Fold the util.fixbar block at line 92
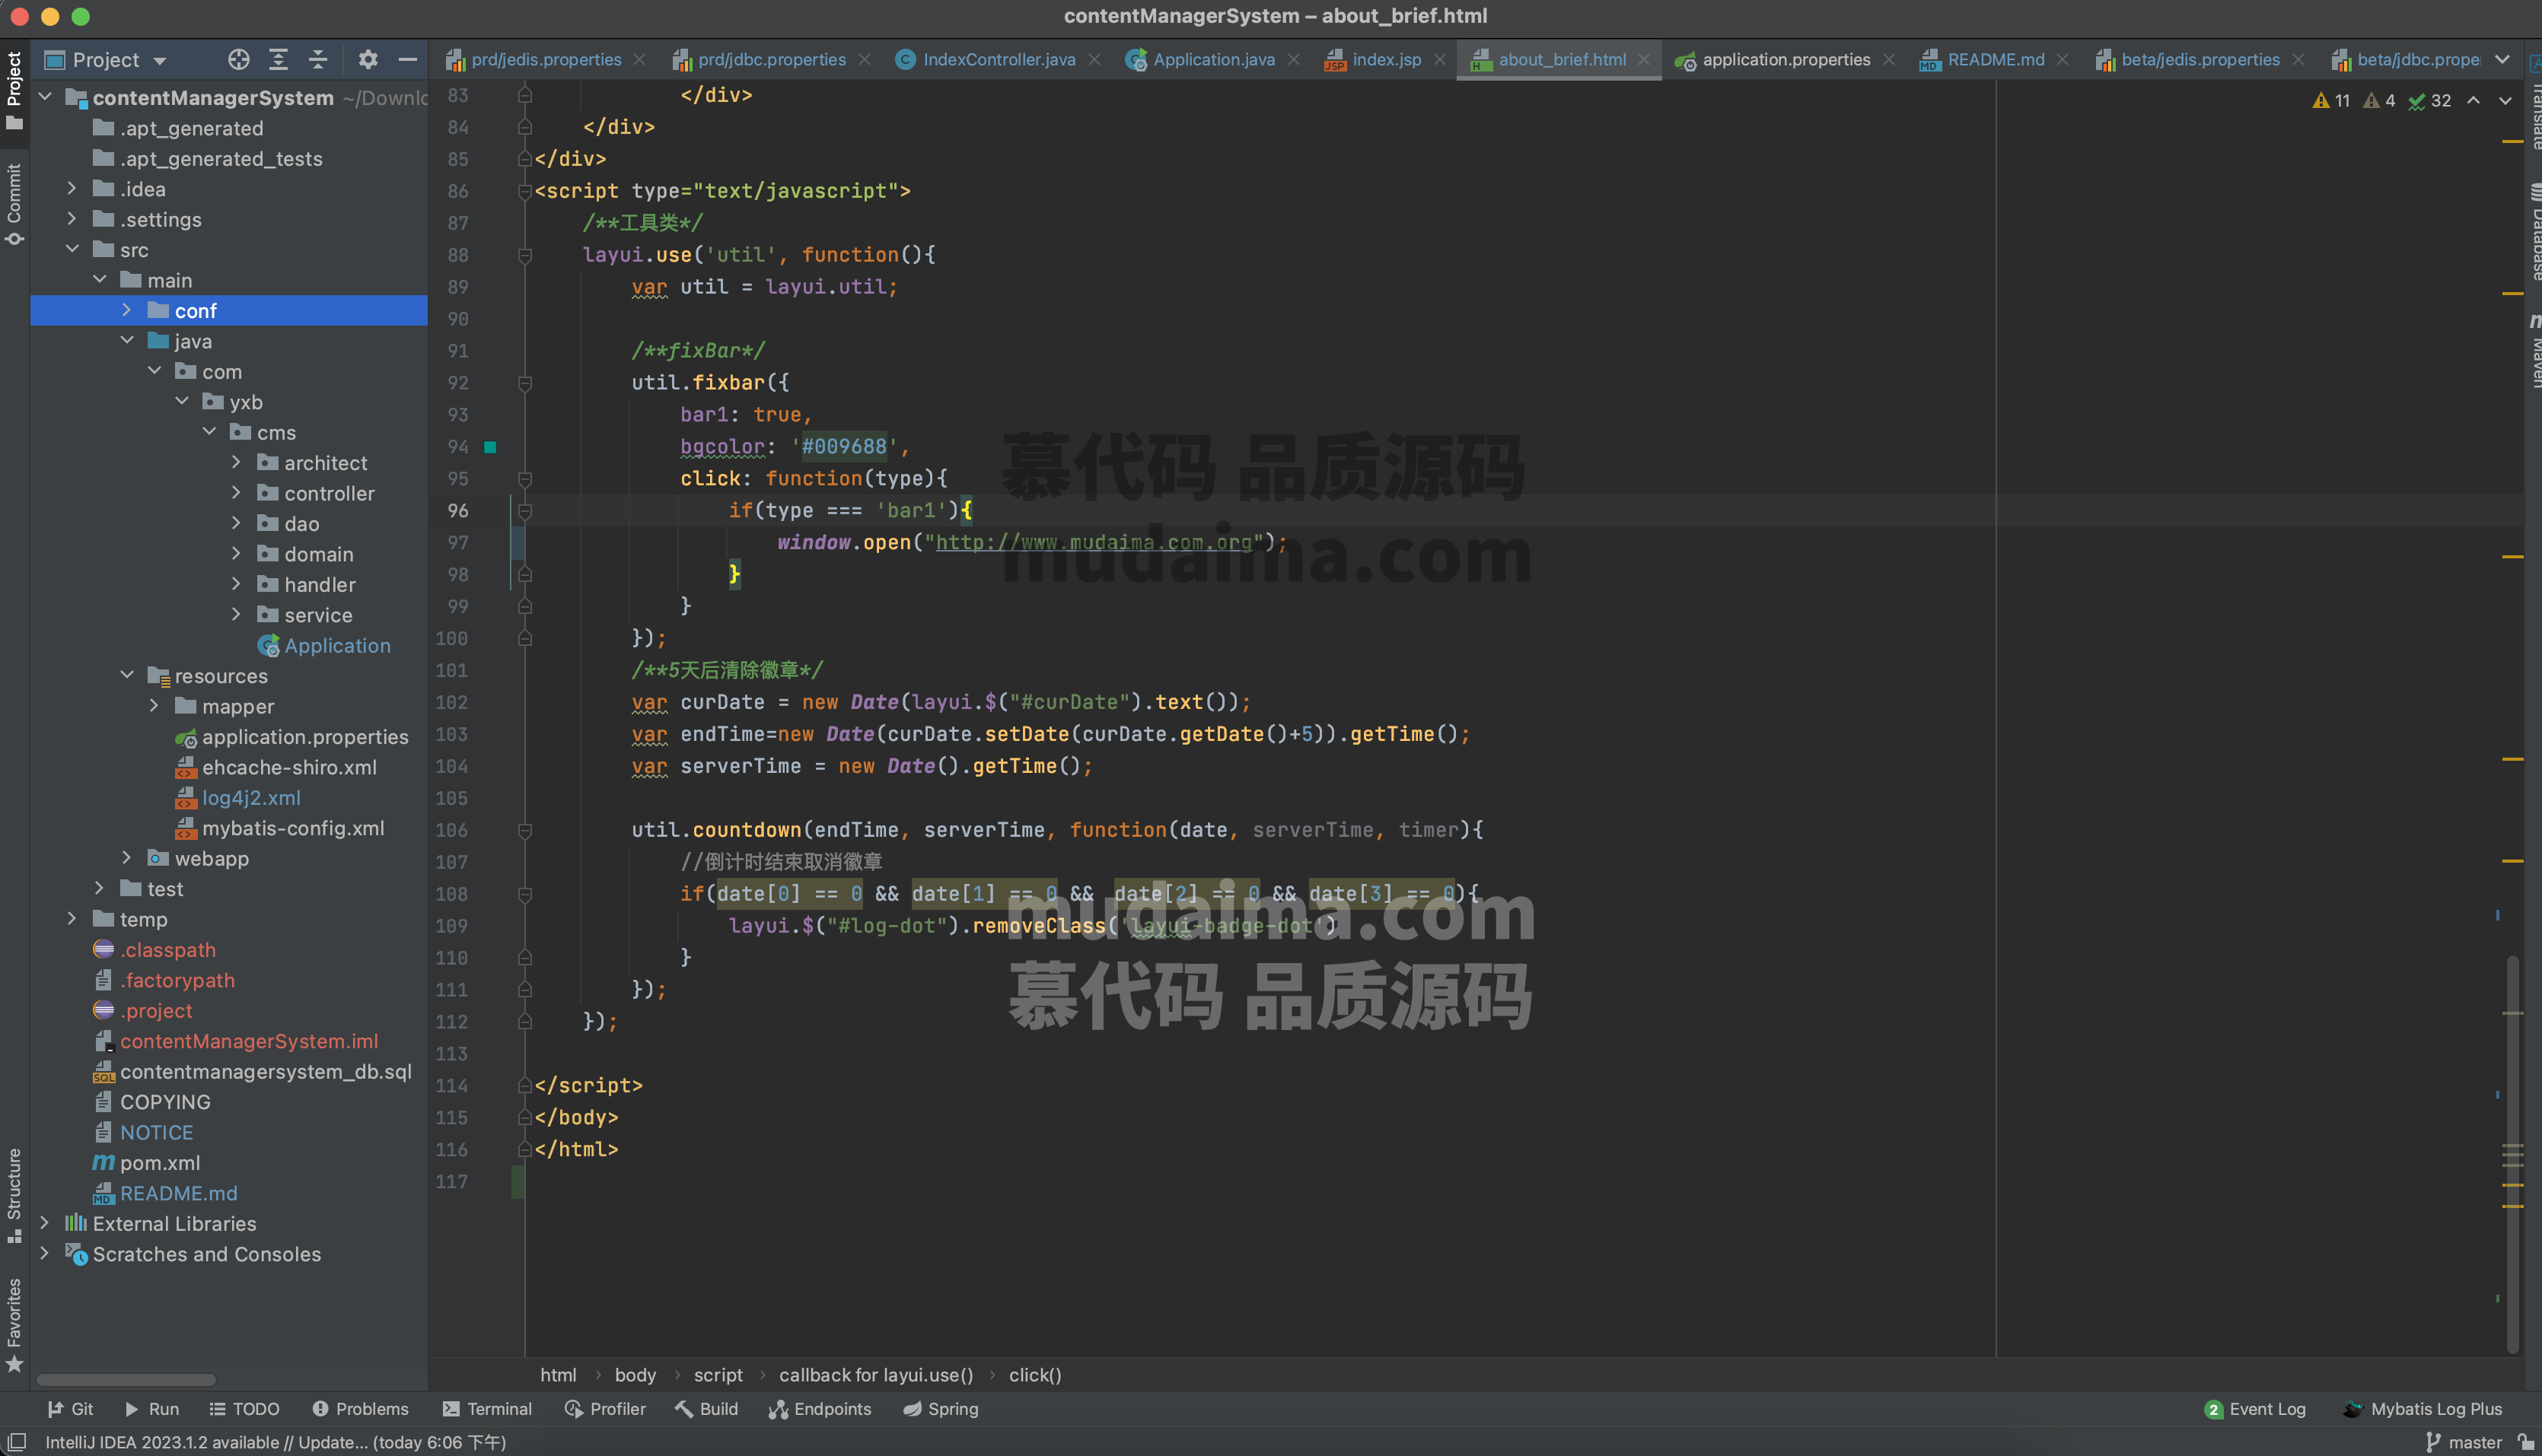 [x=524, y=383]
